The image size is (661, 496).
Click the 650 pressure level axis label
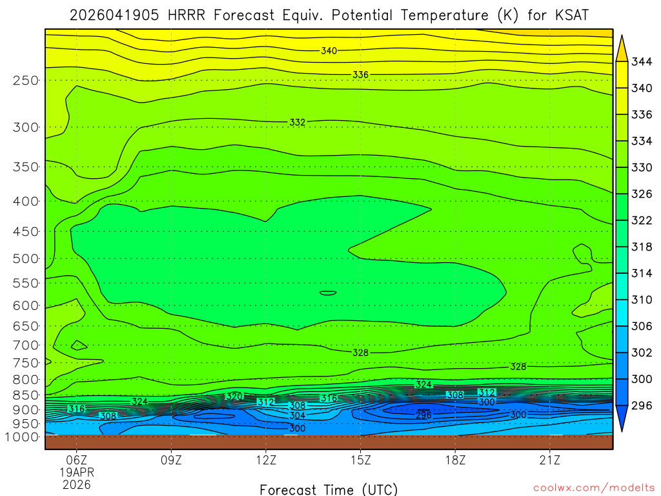[25, 326]
